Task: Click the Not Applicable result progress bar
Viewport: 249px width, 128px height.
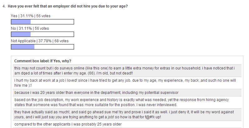Action: point(42,47)
